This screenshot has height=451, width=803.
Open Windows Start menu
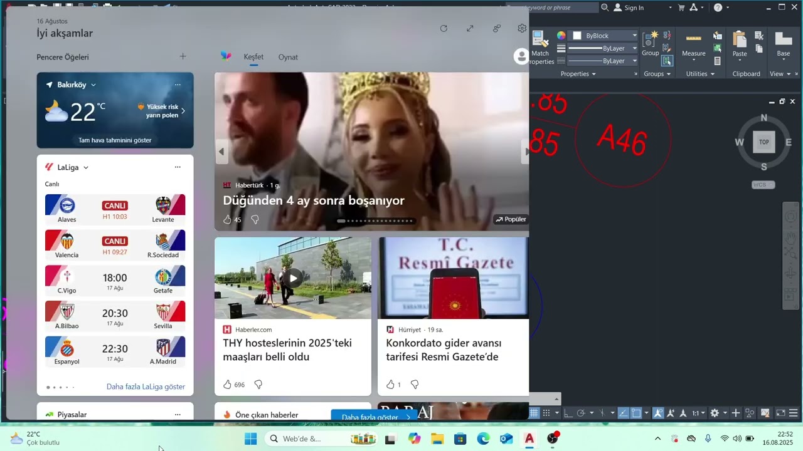[x=250, y=438]
